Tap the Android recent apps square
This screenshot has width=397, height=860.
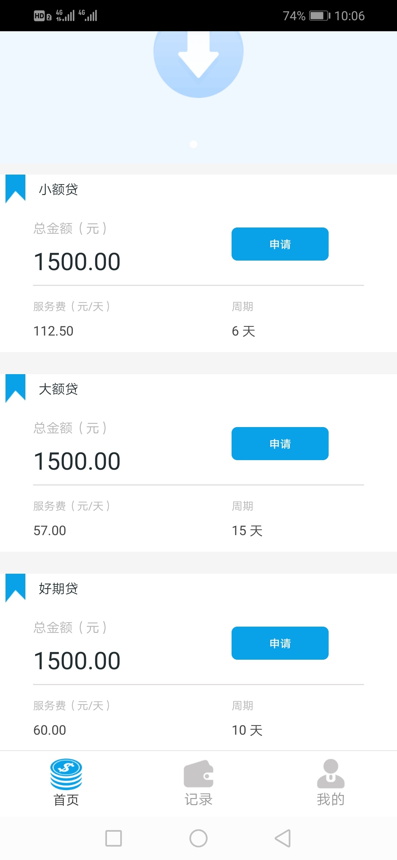pos(114,838)
